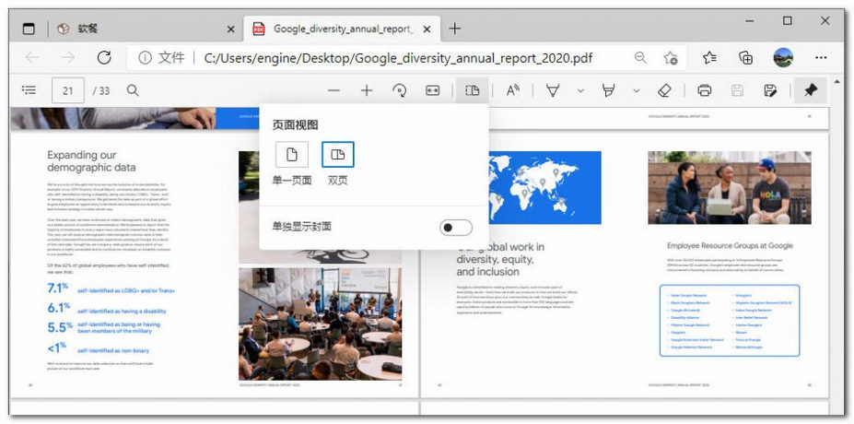The width and height of the screenshot is (854, 424).
Task: Select the eraser tool
Action: pos(664,90)
